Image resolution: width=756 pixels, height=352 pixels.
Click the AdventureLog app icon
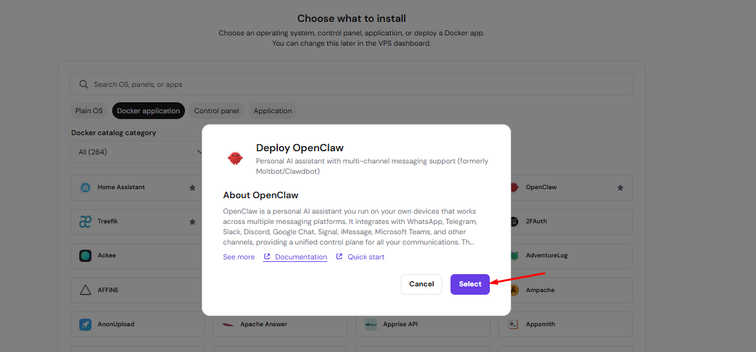(x=514, y=255)
